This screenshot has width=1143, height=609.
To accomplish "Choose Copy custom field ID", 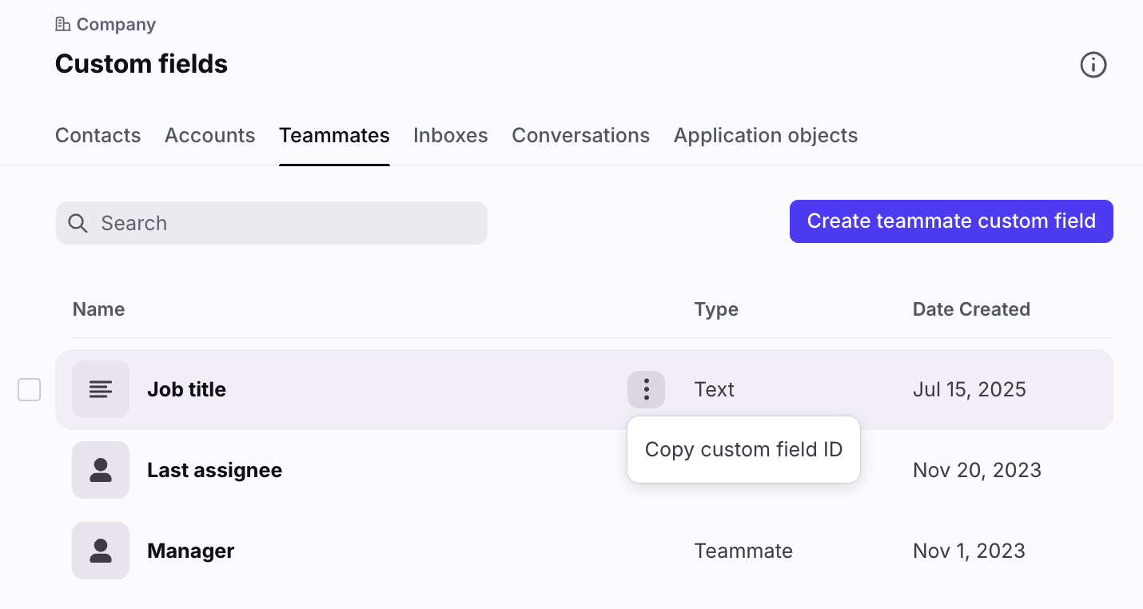I will pos(743,450).
